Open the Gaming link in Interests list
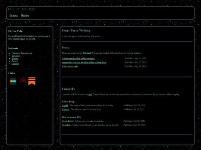 pyautogui.click(x=15, y=64)
